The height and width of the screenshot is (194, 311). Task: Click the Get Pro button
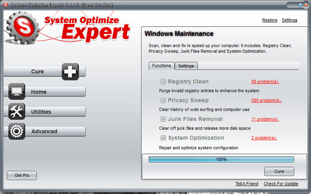tap(22, 175)
